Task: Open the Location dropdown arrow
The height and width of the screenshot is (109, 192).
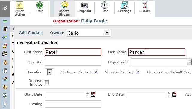Action: (50, 72)
